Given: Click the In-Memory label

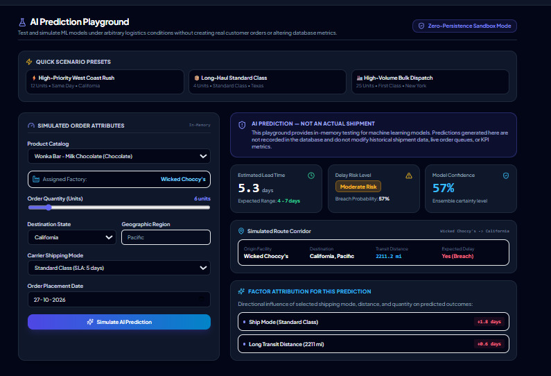Looking at the screenshot, I should pos(200,125).
